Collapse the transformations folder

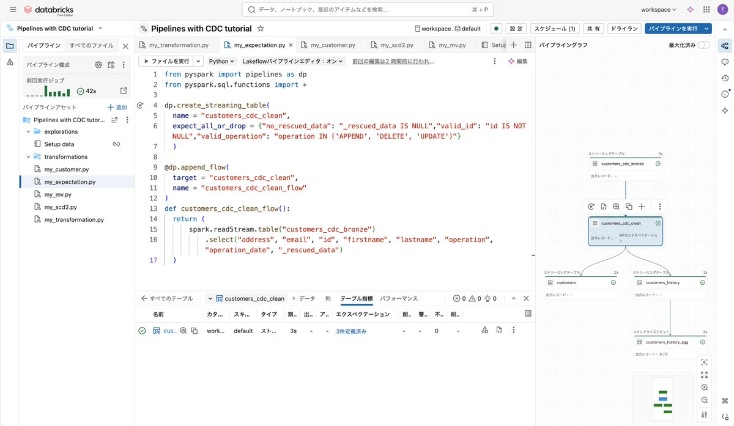28,156
